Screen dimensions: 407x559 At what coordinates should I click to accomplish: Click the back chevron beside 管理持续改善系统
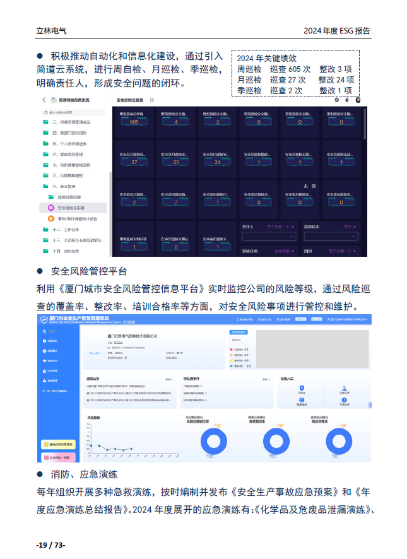(44, 100)
